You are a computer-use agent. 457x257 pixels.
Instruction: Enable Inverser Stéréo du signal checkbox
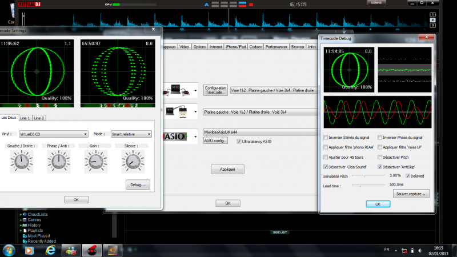(326, 138)
